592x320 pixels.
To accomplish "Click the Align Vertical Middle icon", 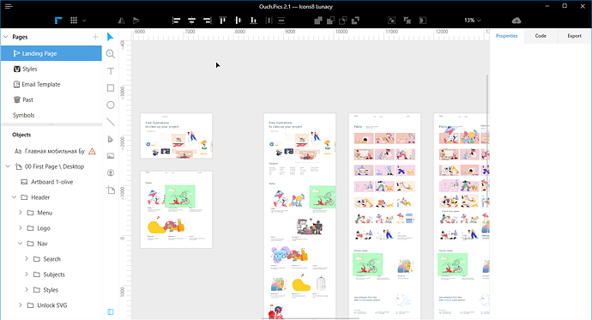I will tap(238, 21).
